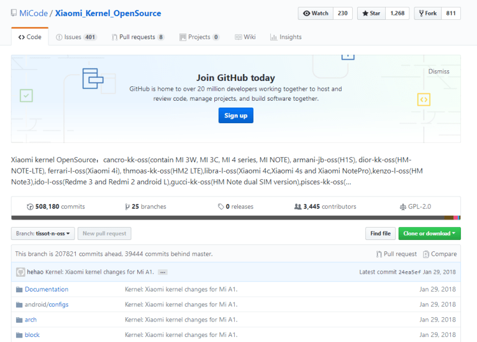Screen dimensions: 477x342
Task: Click the New pull request button
Action: (x=104, y=234)
